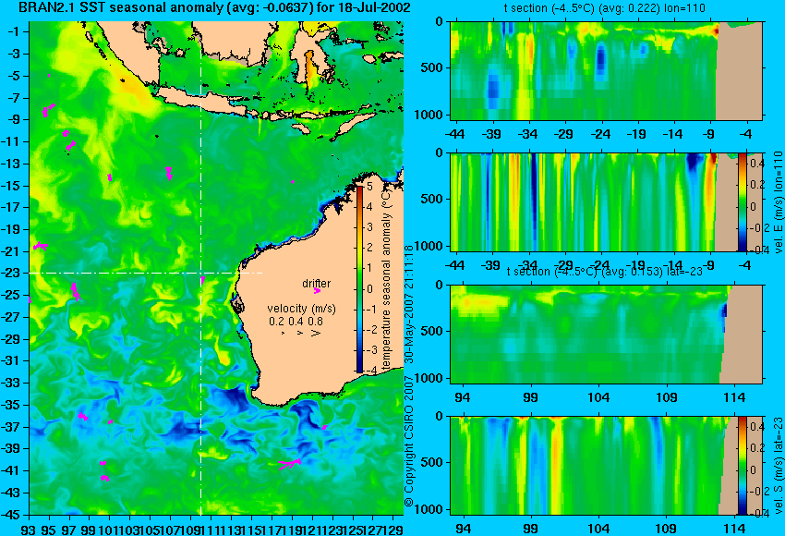This screenshot has width=785, height=536.
Task: Click the '93' longitude tick below the map
Action: [x=29, y=530]
